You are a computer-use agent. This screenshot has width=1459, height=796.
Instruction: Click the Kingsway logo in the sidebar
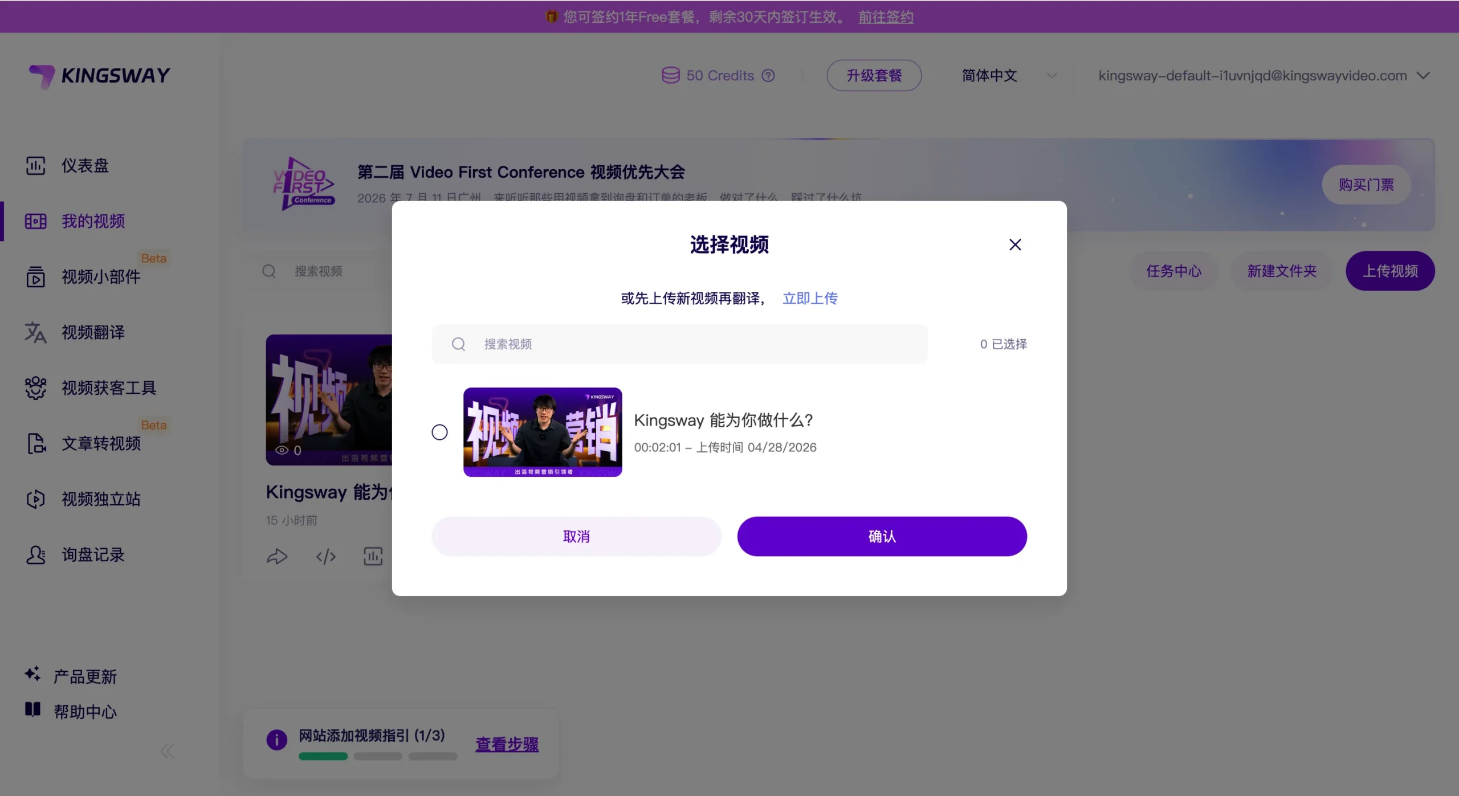[x=100, y=76]
